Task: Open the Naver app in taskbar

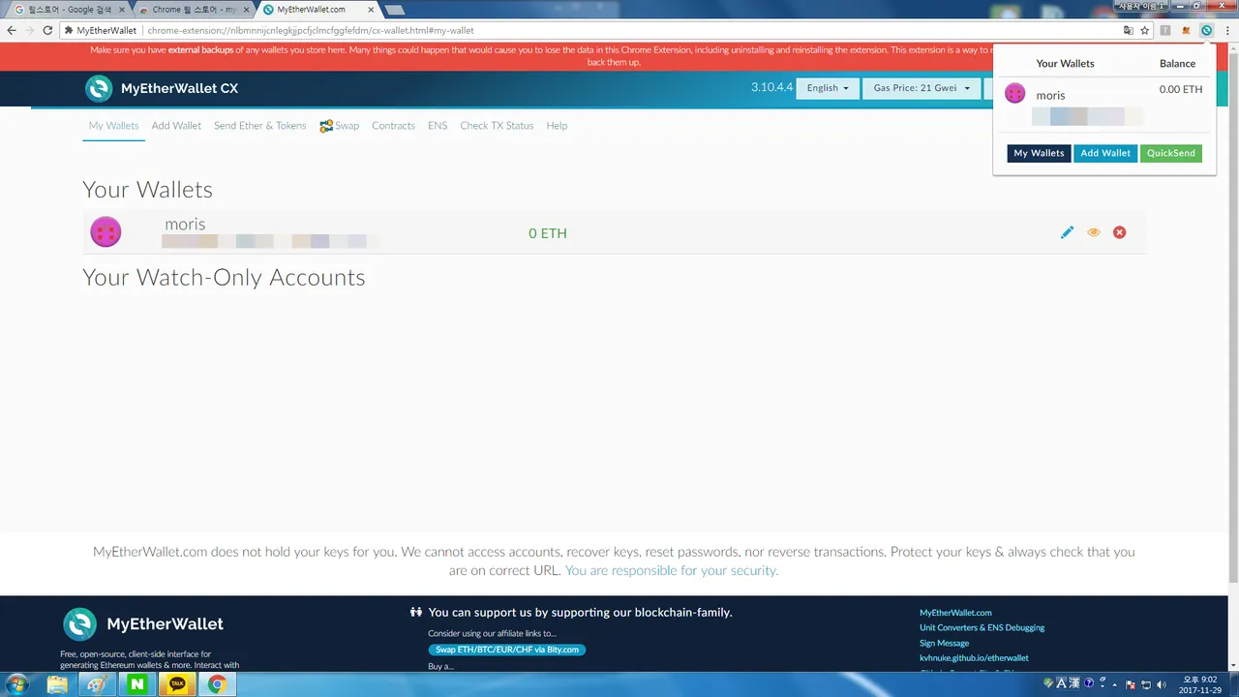Action: (137, 684)
